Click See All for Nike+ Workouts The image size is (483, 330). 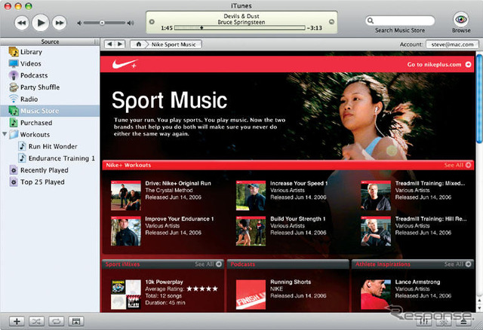click(x=457, y=165)
